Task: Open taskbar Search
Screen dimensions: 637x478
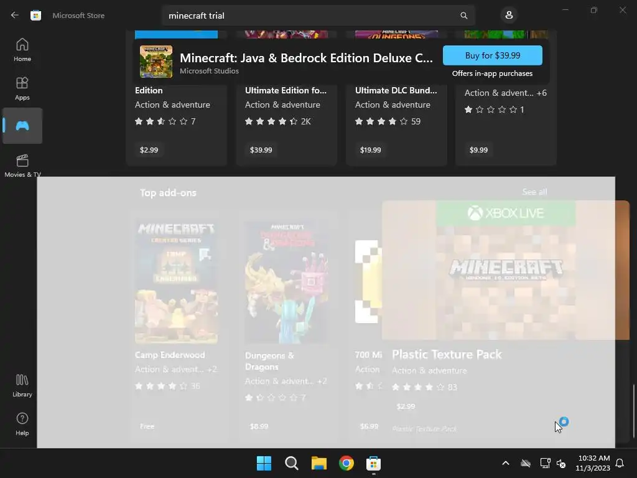Action: [292, 463]
